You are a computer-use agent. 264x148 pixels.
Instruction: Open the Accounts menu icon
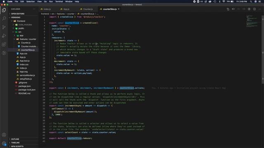[x=4, y=135]
